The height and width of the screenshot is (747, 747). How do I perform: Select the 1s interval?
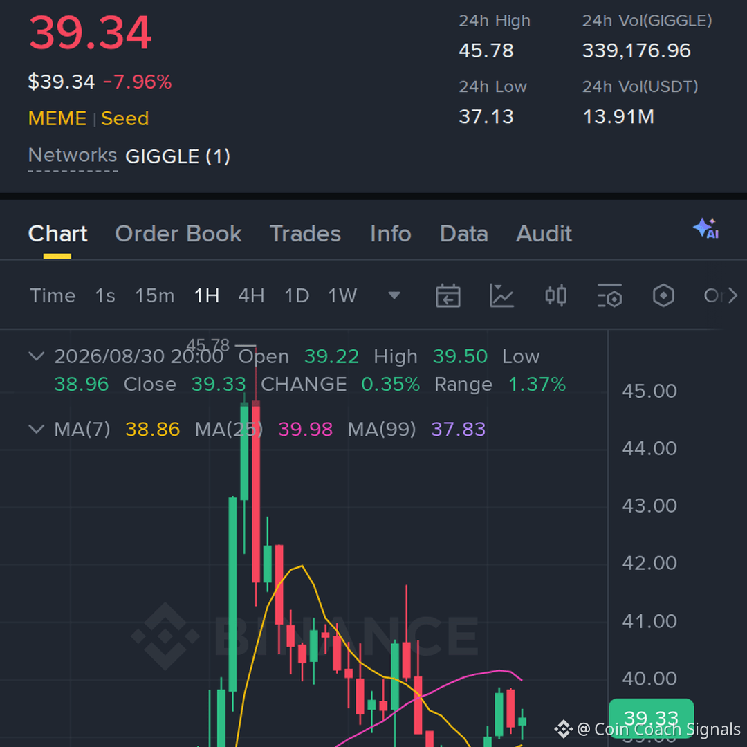pos(105,296)
